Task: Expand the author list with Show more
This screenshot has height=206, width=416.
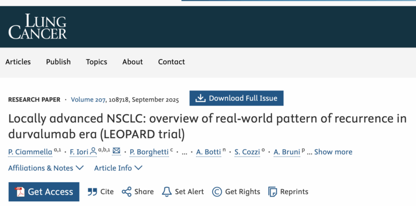Action: point(333,152)
